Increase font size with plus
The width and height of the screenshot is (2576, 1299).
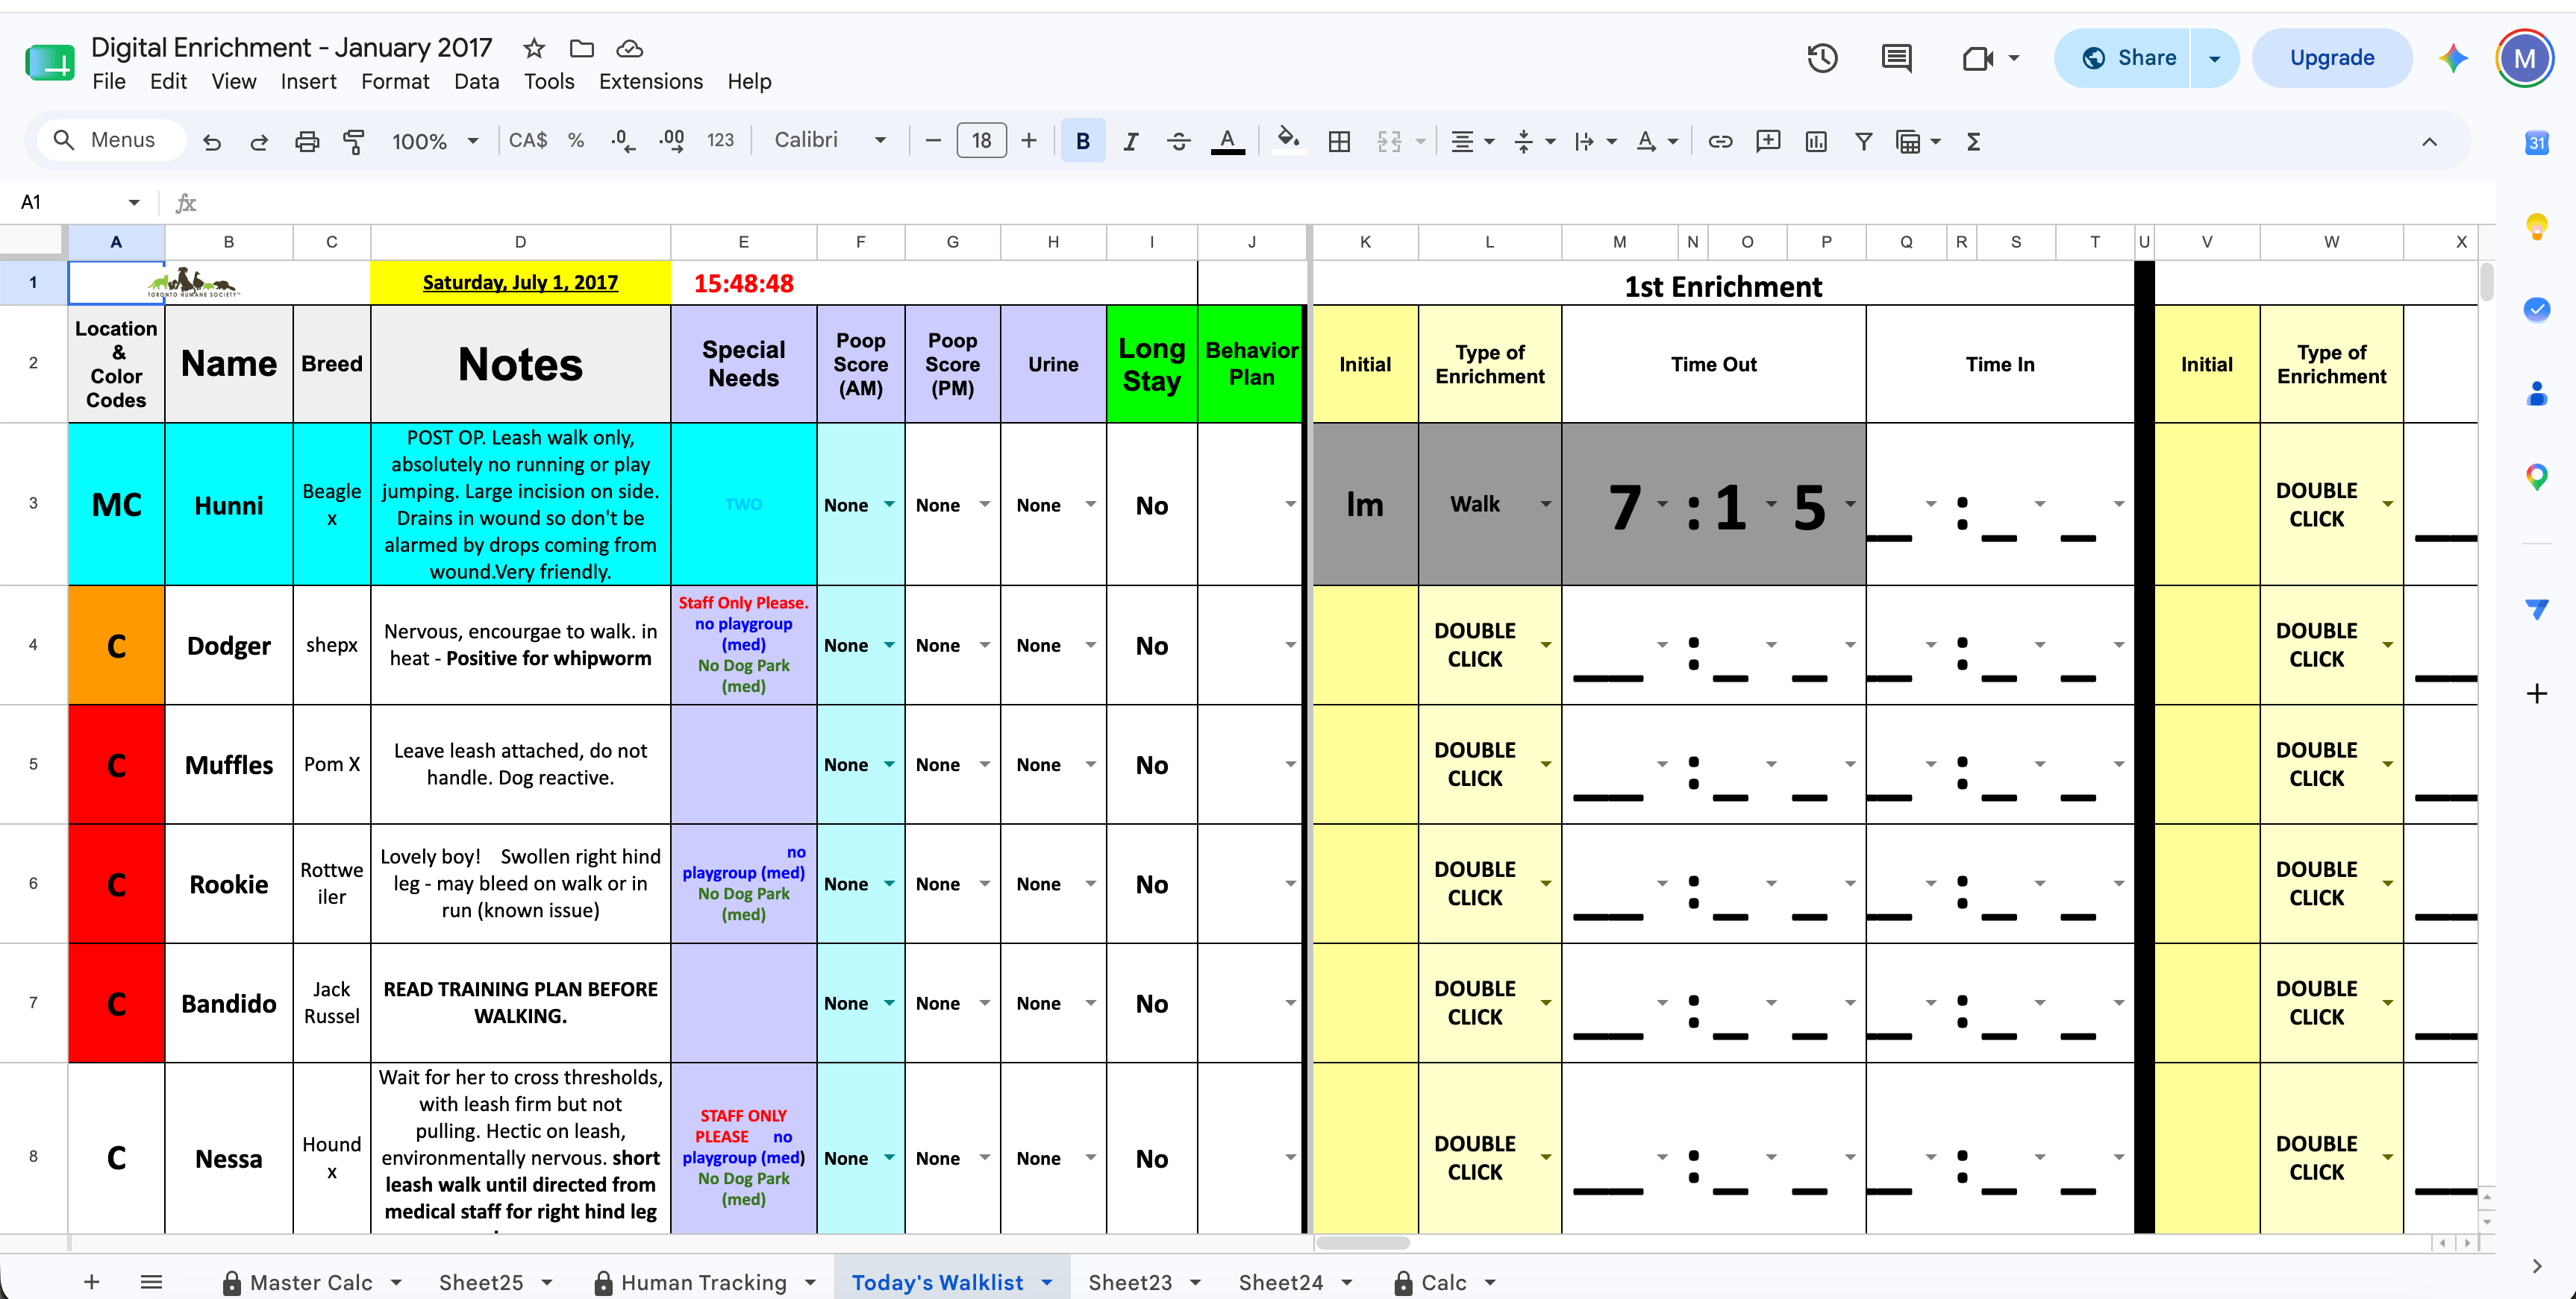pyautogui.click(x=1028, y=142)
